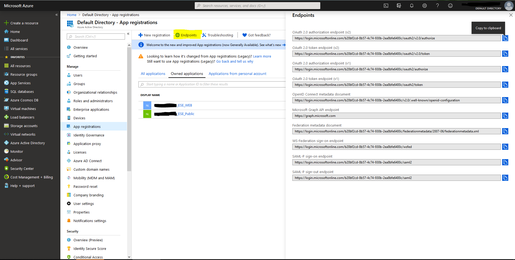
Task: Click the blade menu scroll down arrow
Action: [129, 257]
